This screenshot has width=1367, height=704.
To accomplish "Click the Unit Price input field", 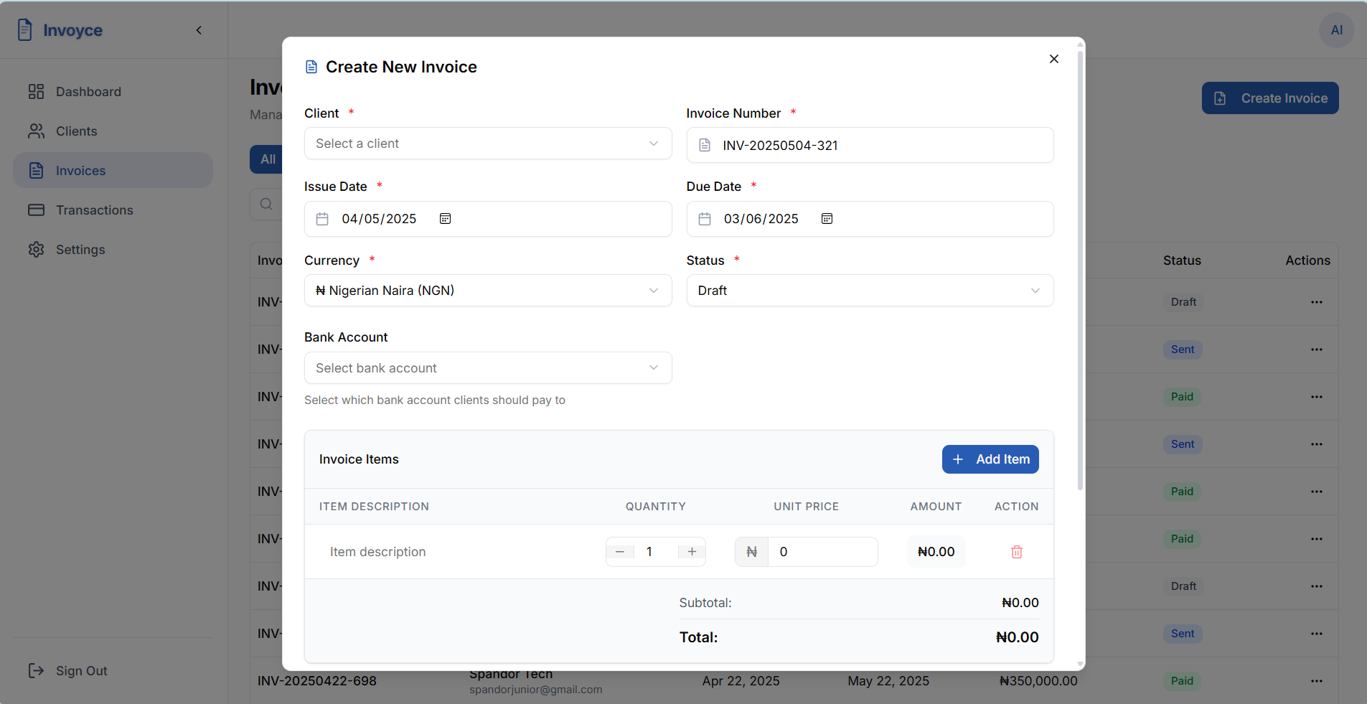I will click(822, 552).
